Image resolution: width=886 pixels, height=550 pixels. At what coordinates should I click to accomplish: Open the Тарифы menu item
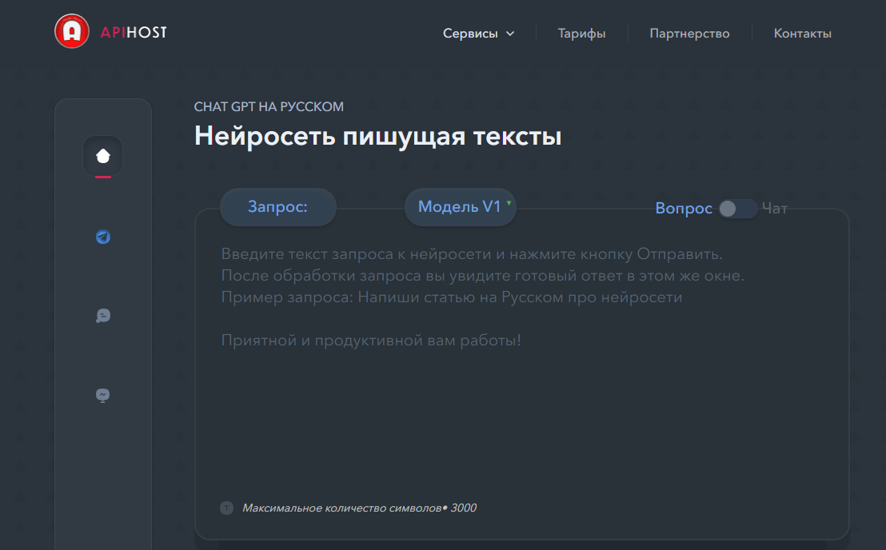[x=581, y=34]
